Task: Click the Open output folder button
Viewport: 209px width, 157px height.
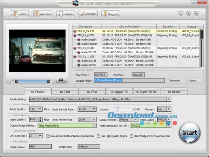Action: click(x=192, y=80)
